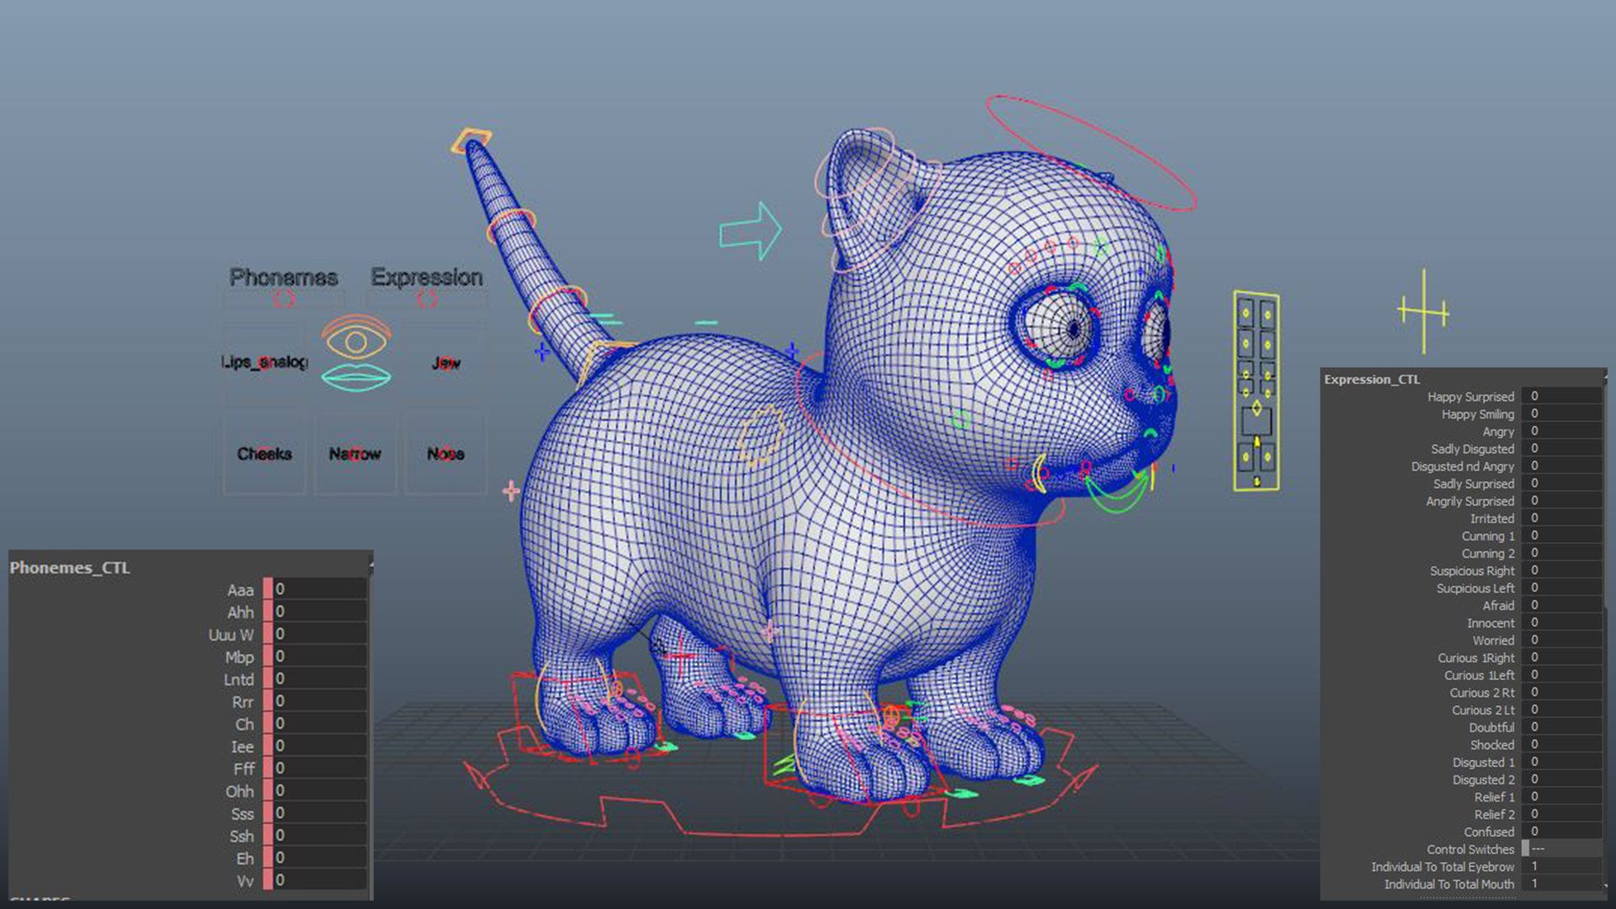The width and height of the screenshot is (1616, 909).
Task: Select the Happy Smiling attribute label
Action: point(1477,414)
